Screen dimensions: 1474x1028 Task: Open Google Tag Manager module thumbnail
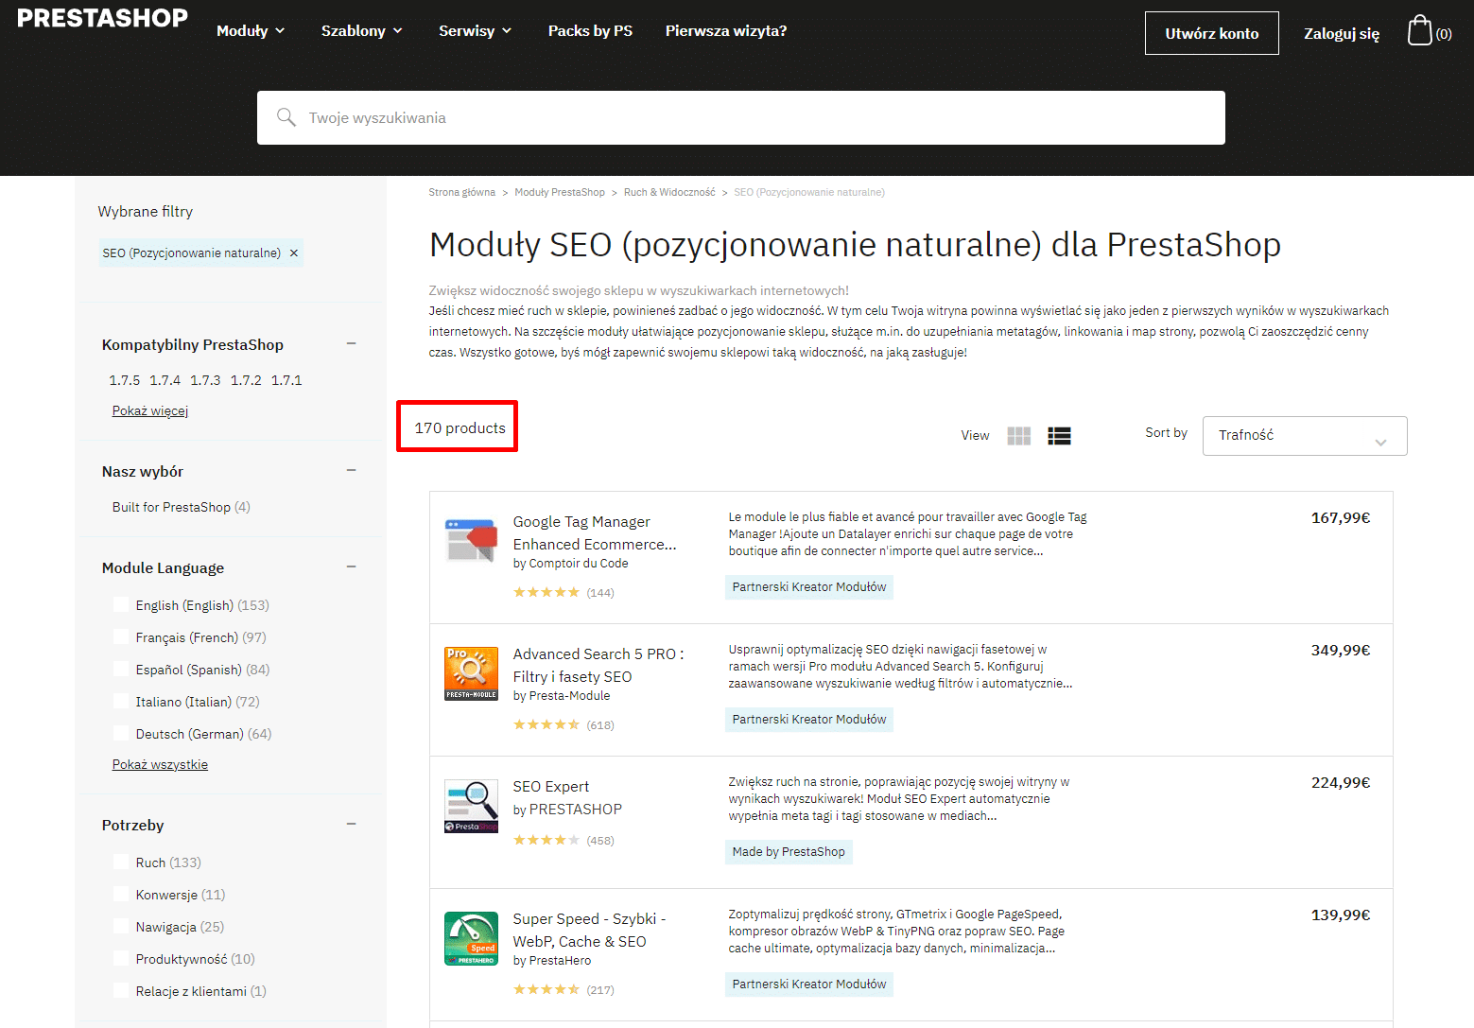pyautogui.click(x=471, y=541)
